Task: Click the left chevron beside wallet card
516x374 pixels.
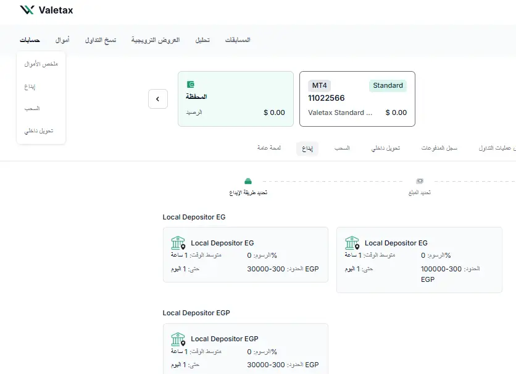Action: (x=158, y=99)
